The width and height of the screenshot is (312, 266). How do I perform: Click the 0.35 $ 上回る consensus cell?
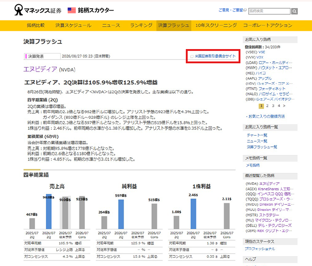pyautogui.click(x=218, y=257)
